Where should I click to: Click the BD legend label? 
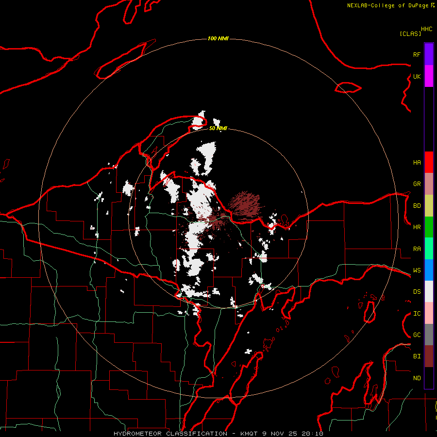pyautogui.click(x=417, y=206)
